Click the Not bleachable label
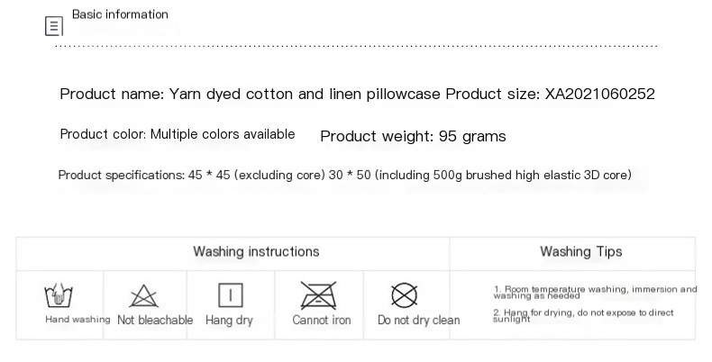 (x=155, y=320)
